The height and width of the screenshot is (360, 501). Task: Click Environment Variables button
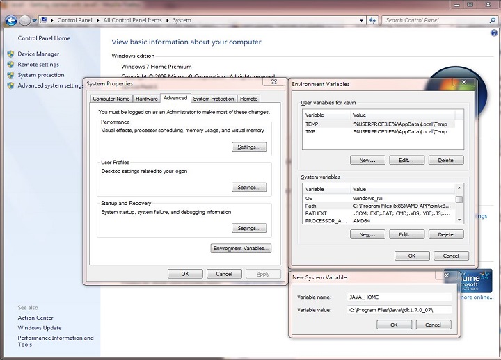(241, 248)
